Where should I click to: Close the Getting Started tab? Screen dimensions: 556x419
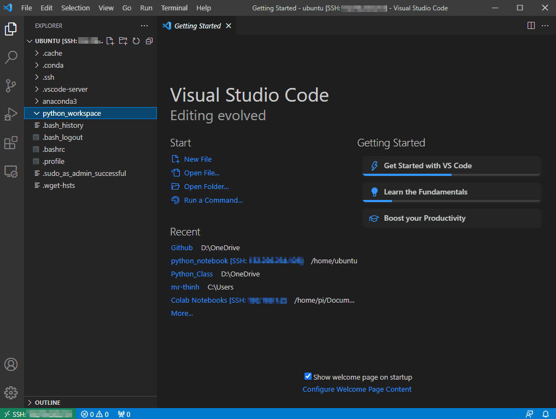pos(229,26)
